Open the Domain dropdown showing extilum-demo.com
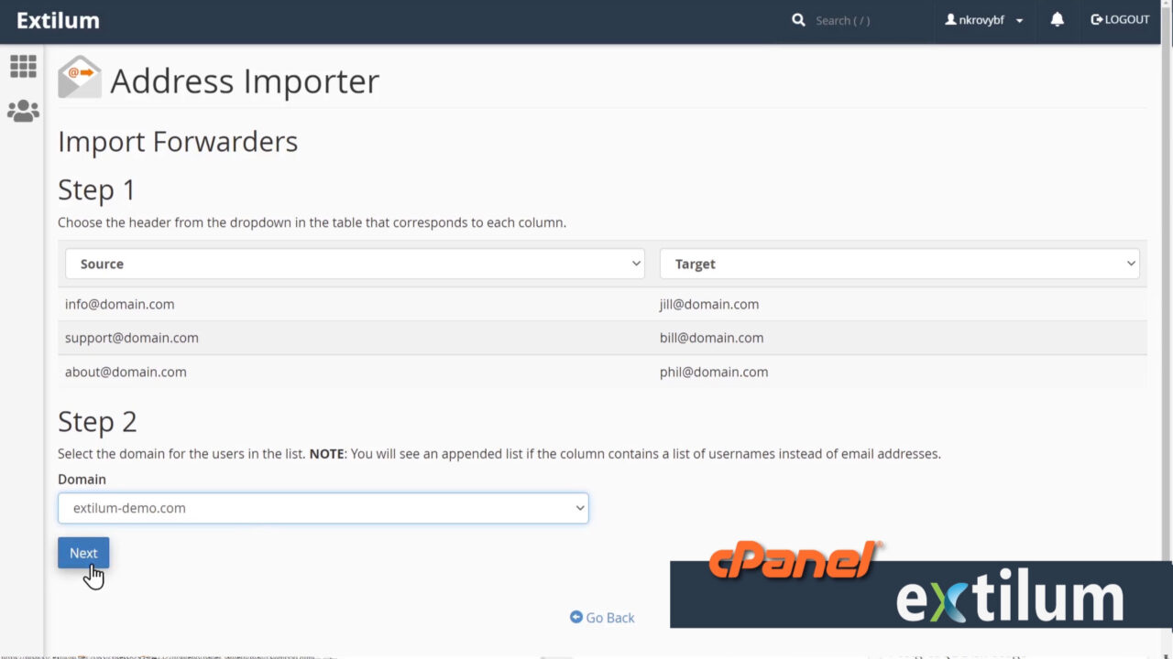This screenshot has width=1173, height=659. (323, 507)
